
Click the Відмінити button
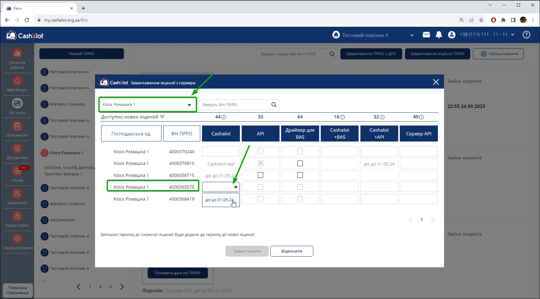292,251
